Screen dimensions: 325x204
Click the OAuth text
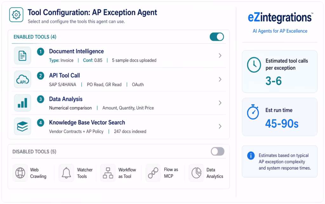(x=138, y=85)
